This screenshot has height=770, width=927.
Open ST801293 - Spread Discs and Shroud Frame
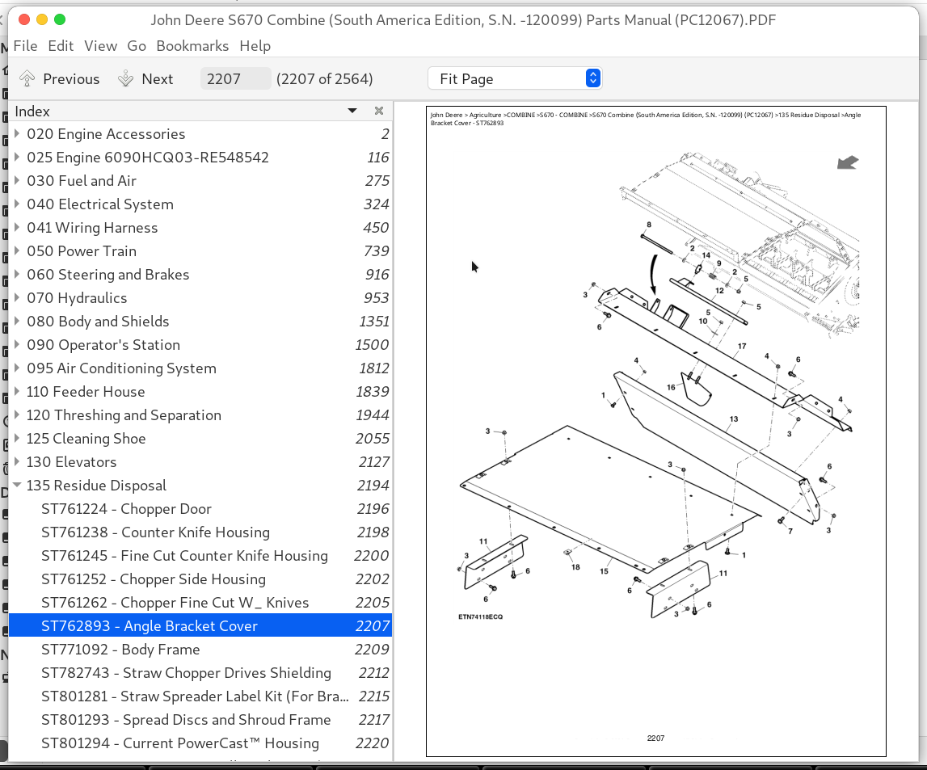186,720
